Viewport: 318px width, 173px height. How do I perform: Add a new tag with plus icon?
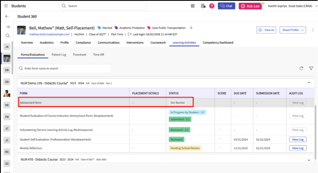click(x=191, y=28)
